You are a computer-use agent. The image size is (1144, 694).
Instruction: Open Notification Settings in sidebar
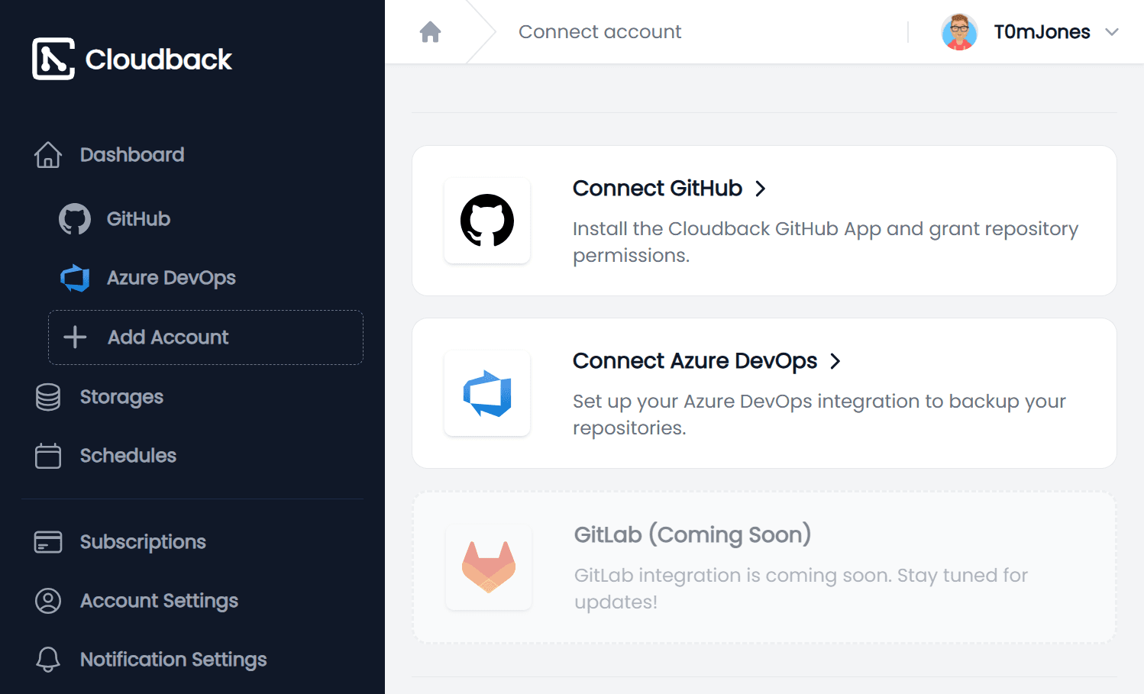click(x=173, y=660)
